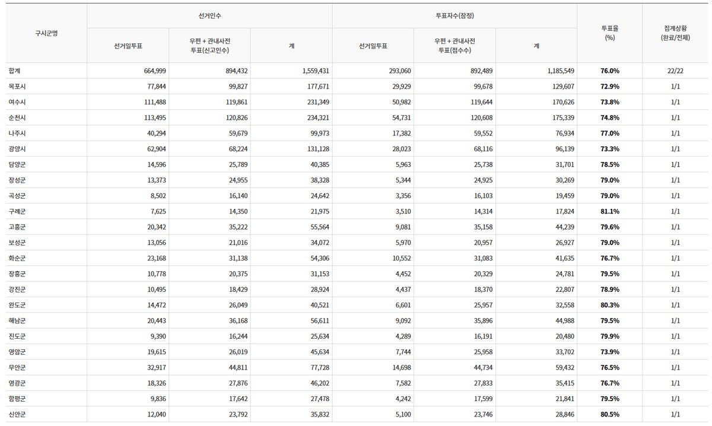Image resolution: width=712 pixels, height=426 pixels.
Task: Select the 곡성군 row label
Action: point(17,196)
